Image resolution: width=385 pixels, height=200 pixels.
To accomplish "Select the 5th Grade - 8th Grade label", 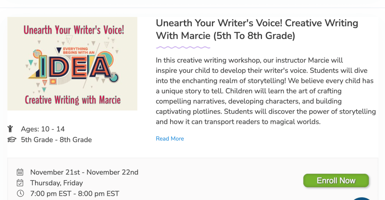I will 56,140.
